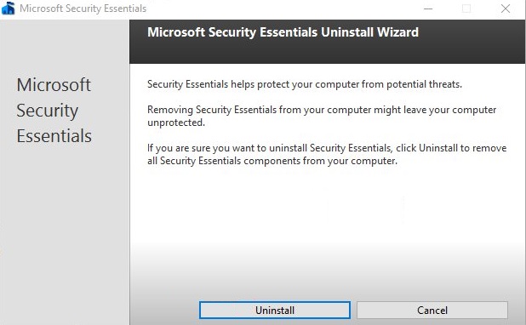Screen dimensions: 526x325
Task: Click the line starting If you are sure
Action: (327, 148)
